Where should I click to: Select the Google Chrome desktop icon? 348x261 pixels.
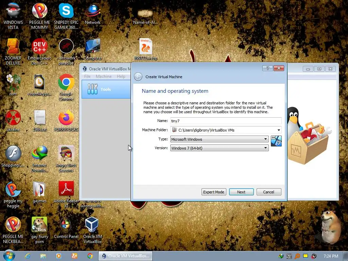click(x=66, y=87)
